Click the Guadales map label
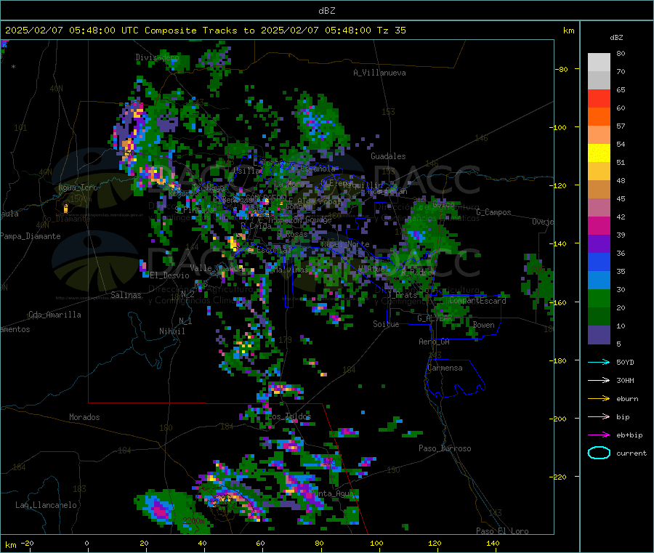654x553 pixels. coord(388,156)
